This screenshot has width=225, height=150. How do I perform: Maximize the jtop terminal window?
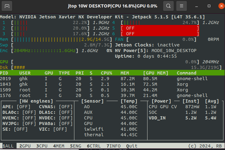coord(209,6)
